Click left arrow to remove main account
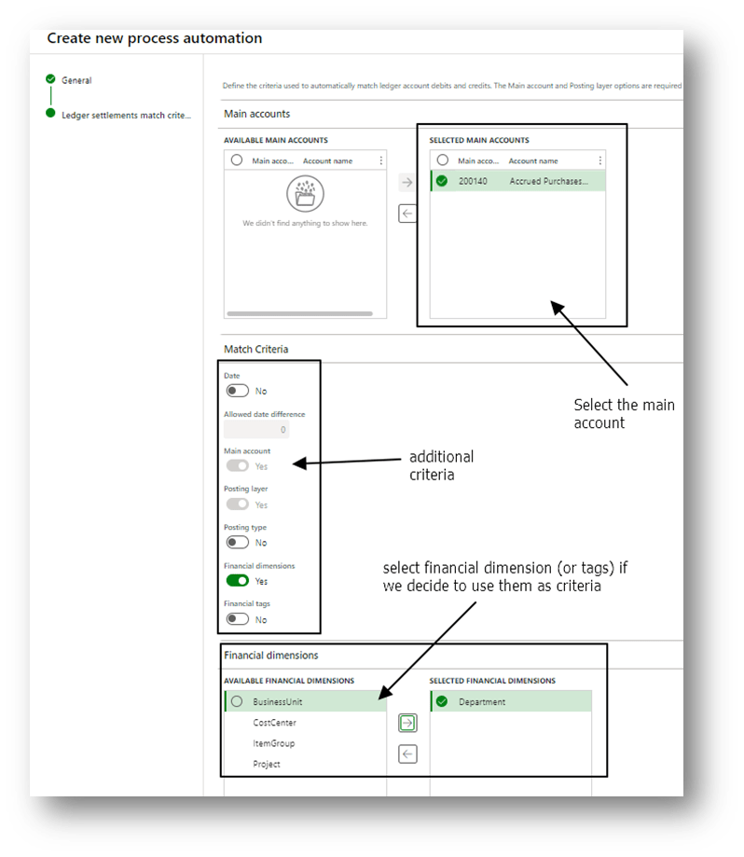The width and height of the screenshot is (744, 857). pyautogui.click(x=406, y=214)
